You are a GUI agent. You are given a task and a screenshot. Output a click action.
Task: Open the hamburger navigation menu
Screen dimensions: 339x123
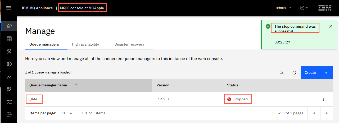9,8
